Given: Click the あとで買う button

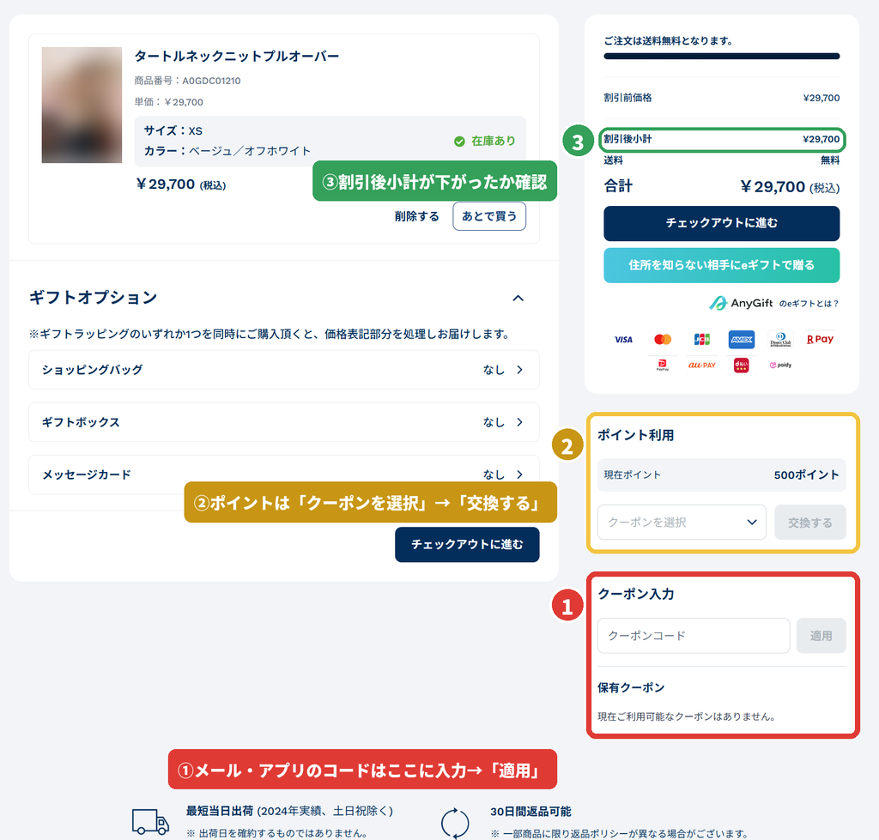Looking at the screenshot, I should point(488,216).
